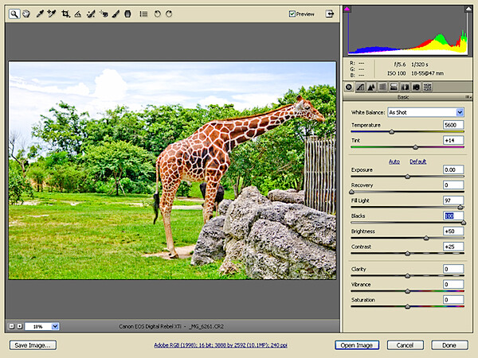
Task: Choose the Color Sampler tool
Action: click(52, 14)
